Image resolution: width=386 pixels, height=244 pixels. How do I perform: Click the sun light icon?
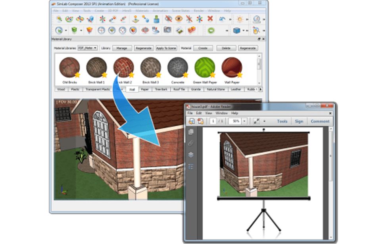pos(240,19)
